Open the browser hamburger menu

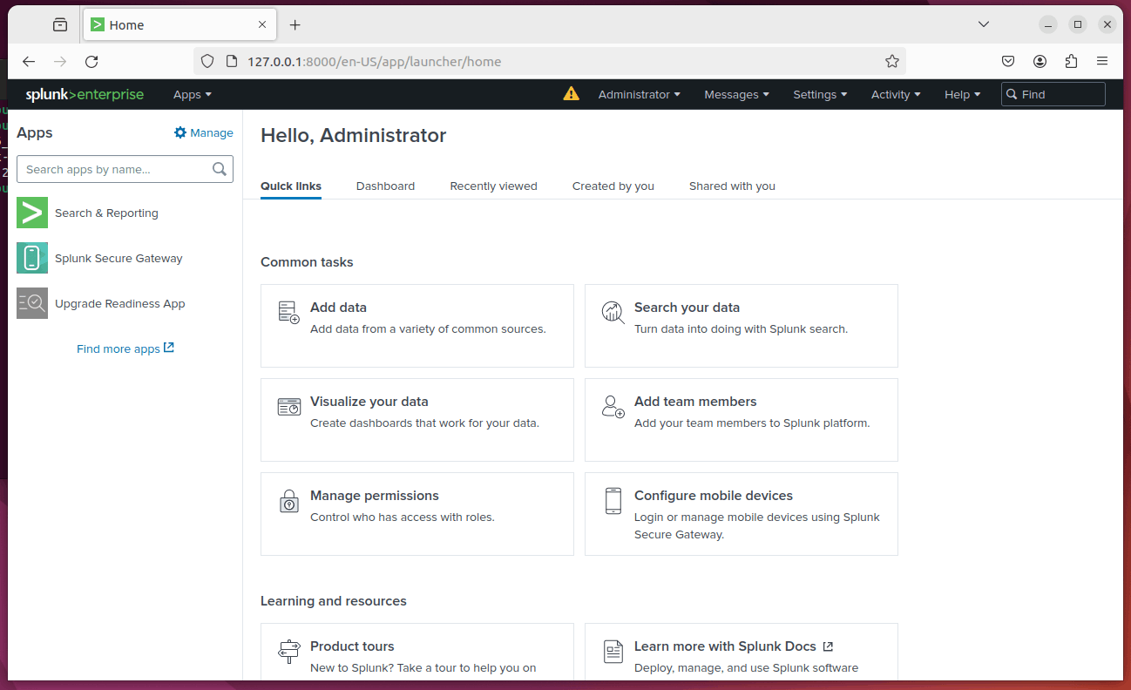tap(1102, 62)
